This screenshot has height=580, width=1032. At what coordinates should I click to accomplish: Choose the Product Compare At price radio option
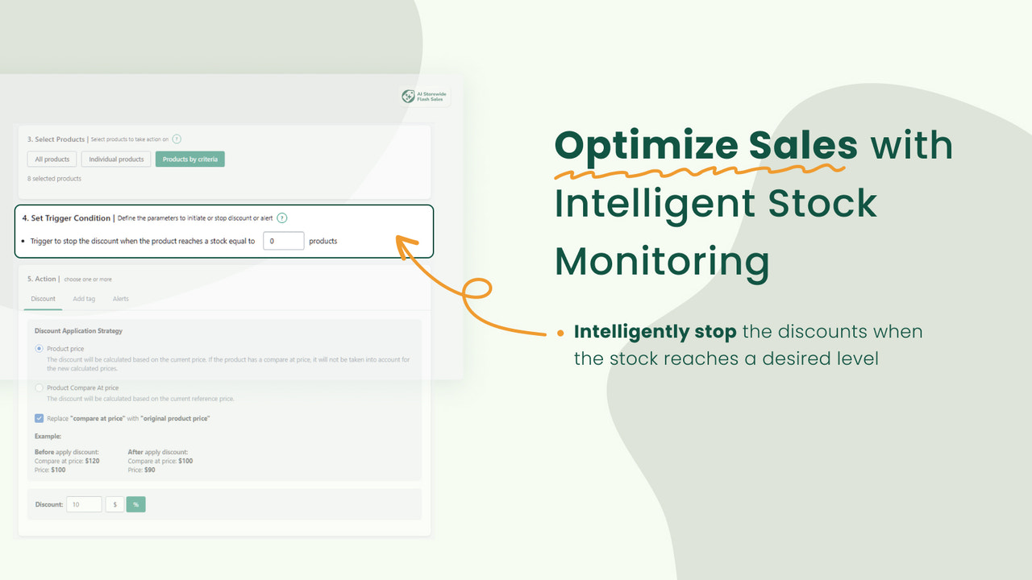[x=39, y=388]
